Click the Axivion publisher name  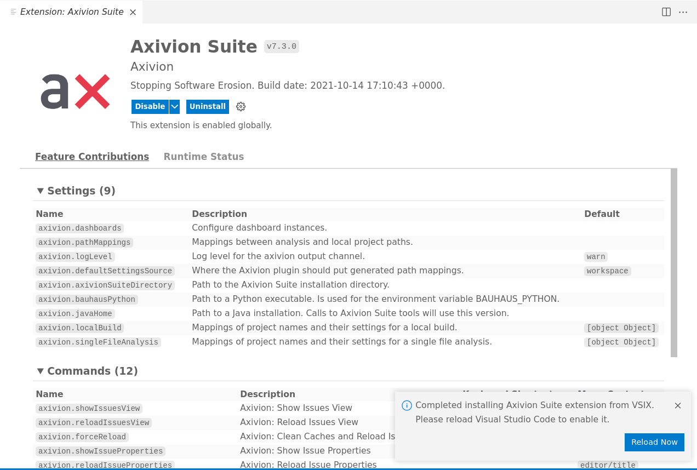point(152,67)
